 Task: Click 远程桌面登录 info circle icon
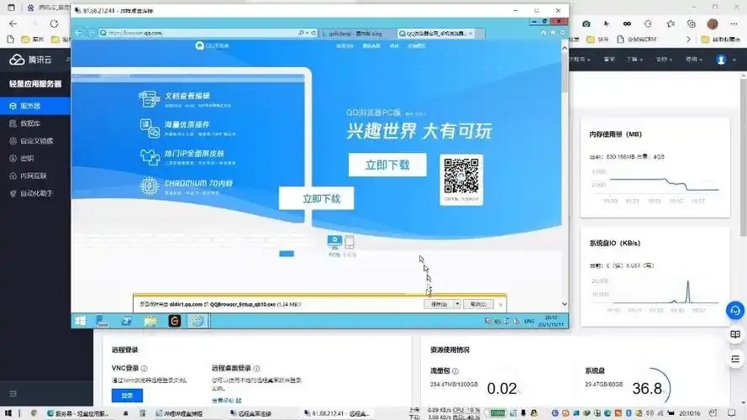click(257, 368)
